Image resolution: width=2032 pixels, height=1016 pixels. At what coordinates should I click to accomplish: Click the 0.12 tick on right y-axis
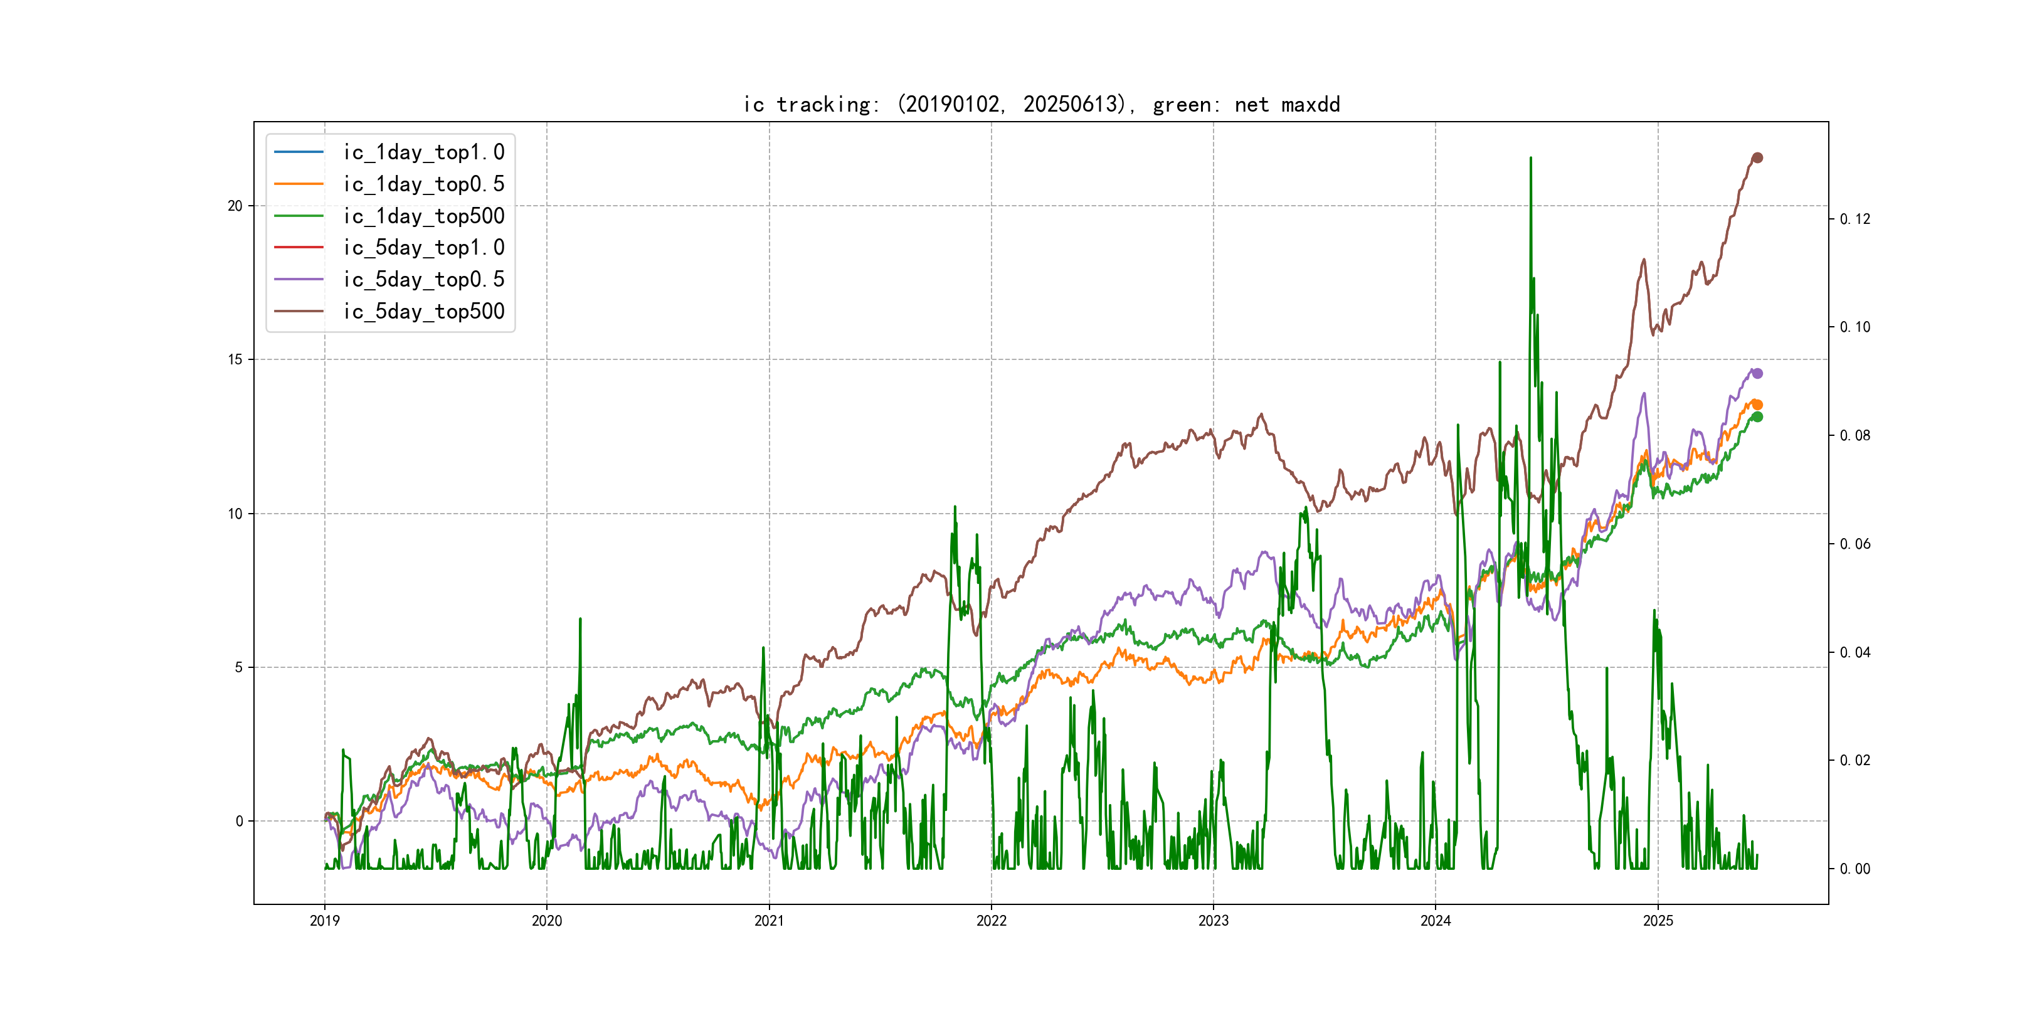click(x=1855, y=220)
